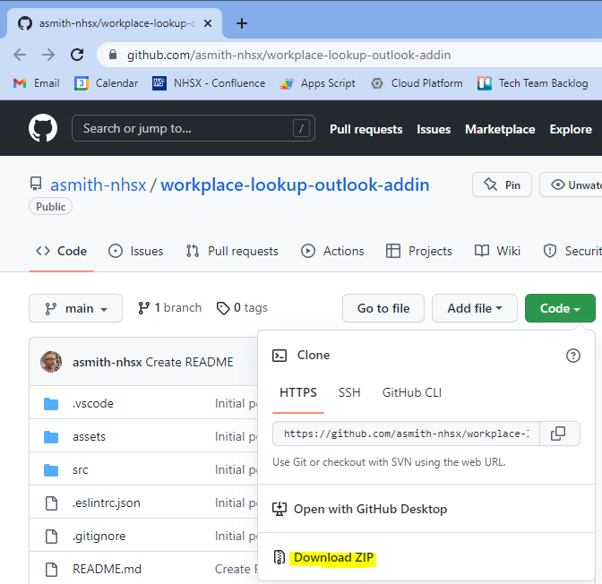View the 1 branch link
This screenshot has height=584, width=602.
[169, 308]
